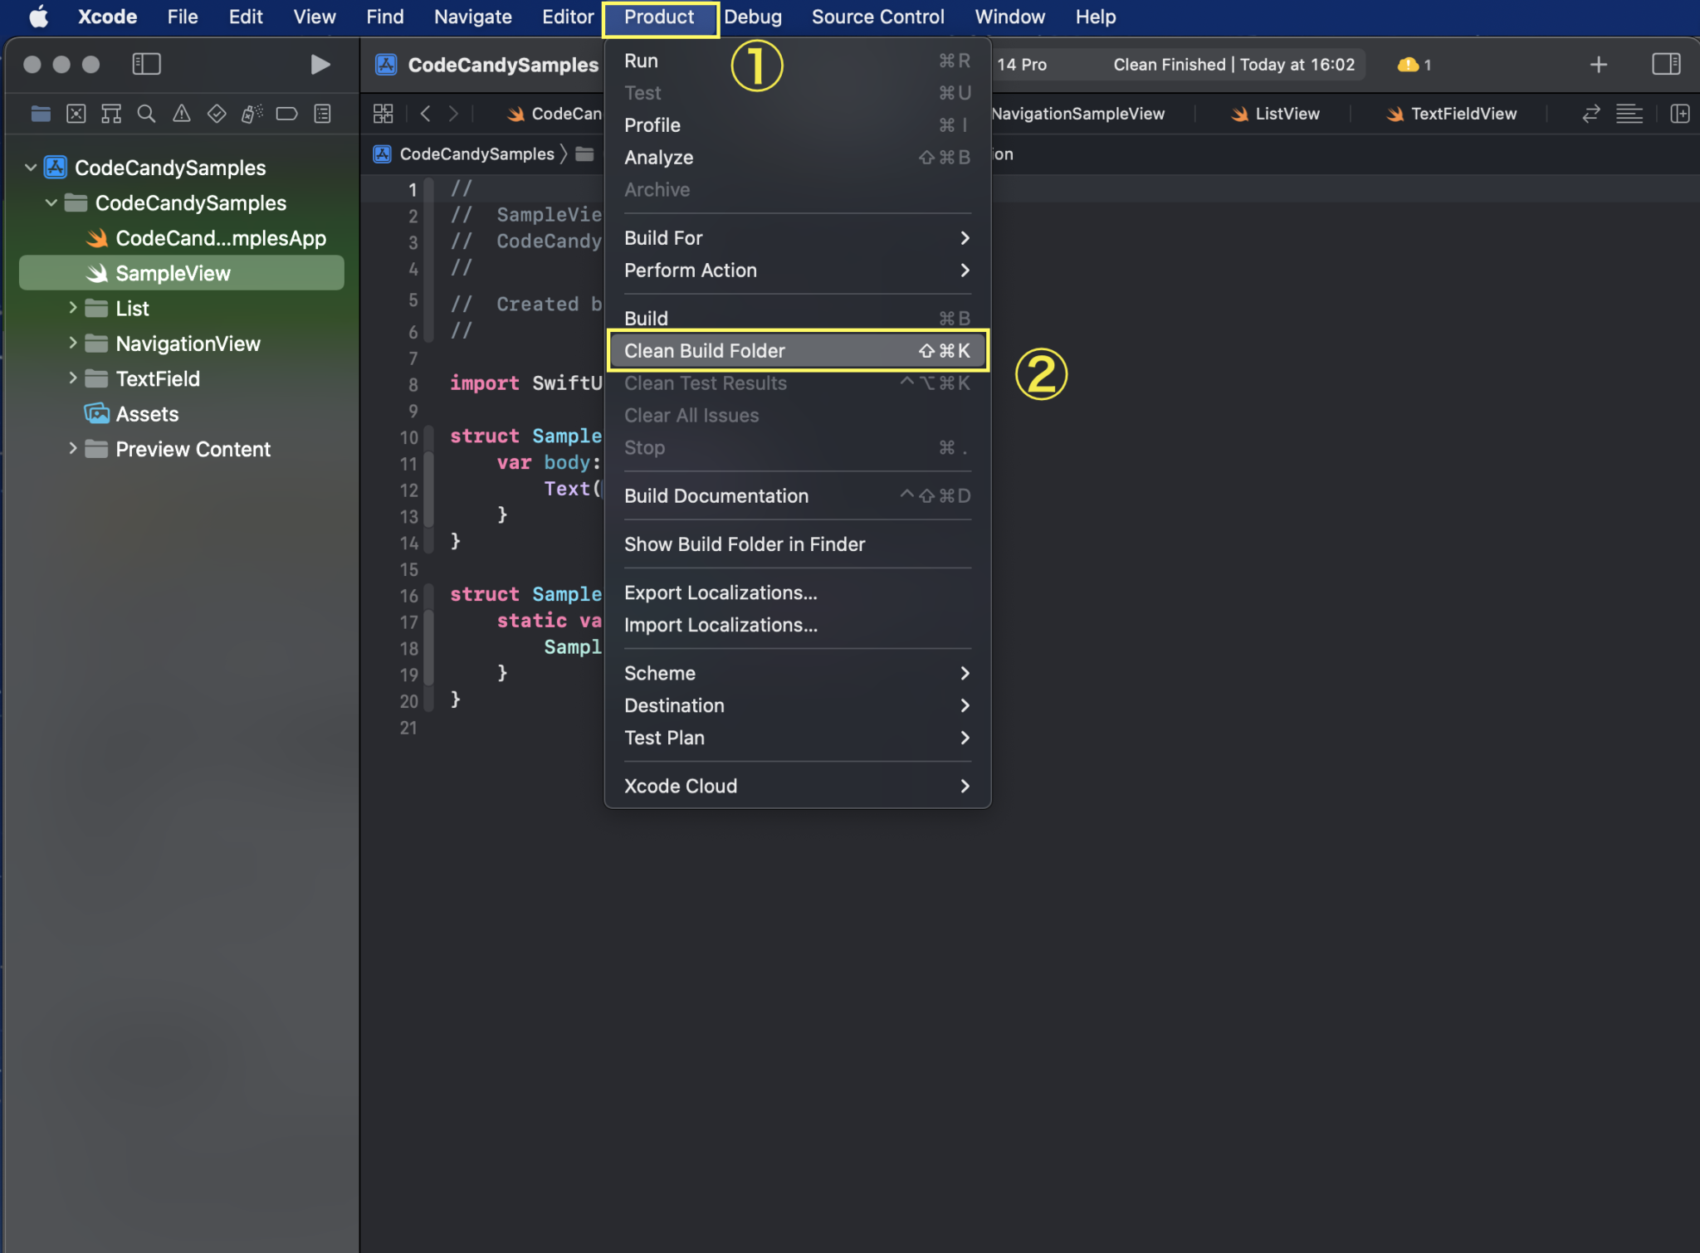Open the Issue navigator warning triangle icon

181,114
